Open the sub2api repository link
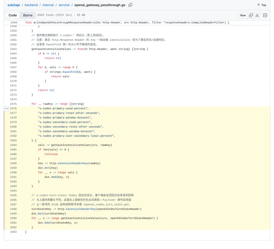 [x=14, y=5]
